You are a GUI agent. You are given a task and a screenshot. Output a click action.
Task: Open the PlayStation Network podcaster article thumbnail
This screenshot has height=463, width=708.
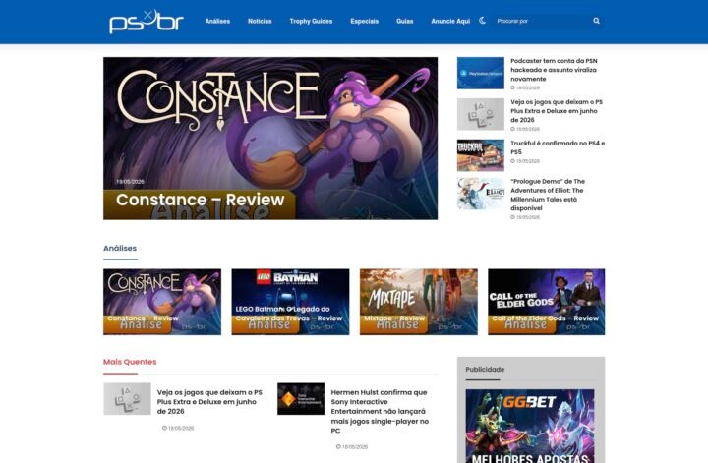coord(481,73)
